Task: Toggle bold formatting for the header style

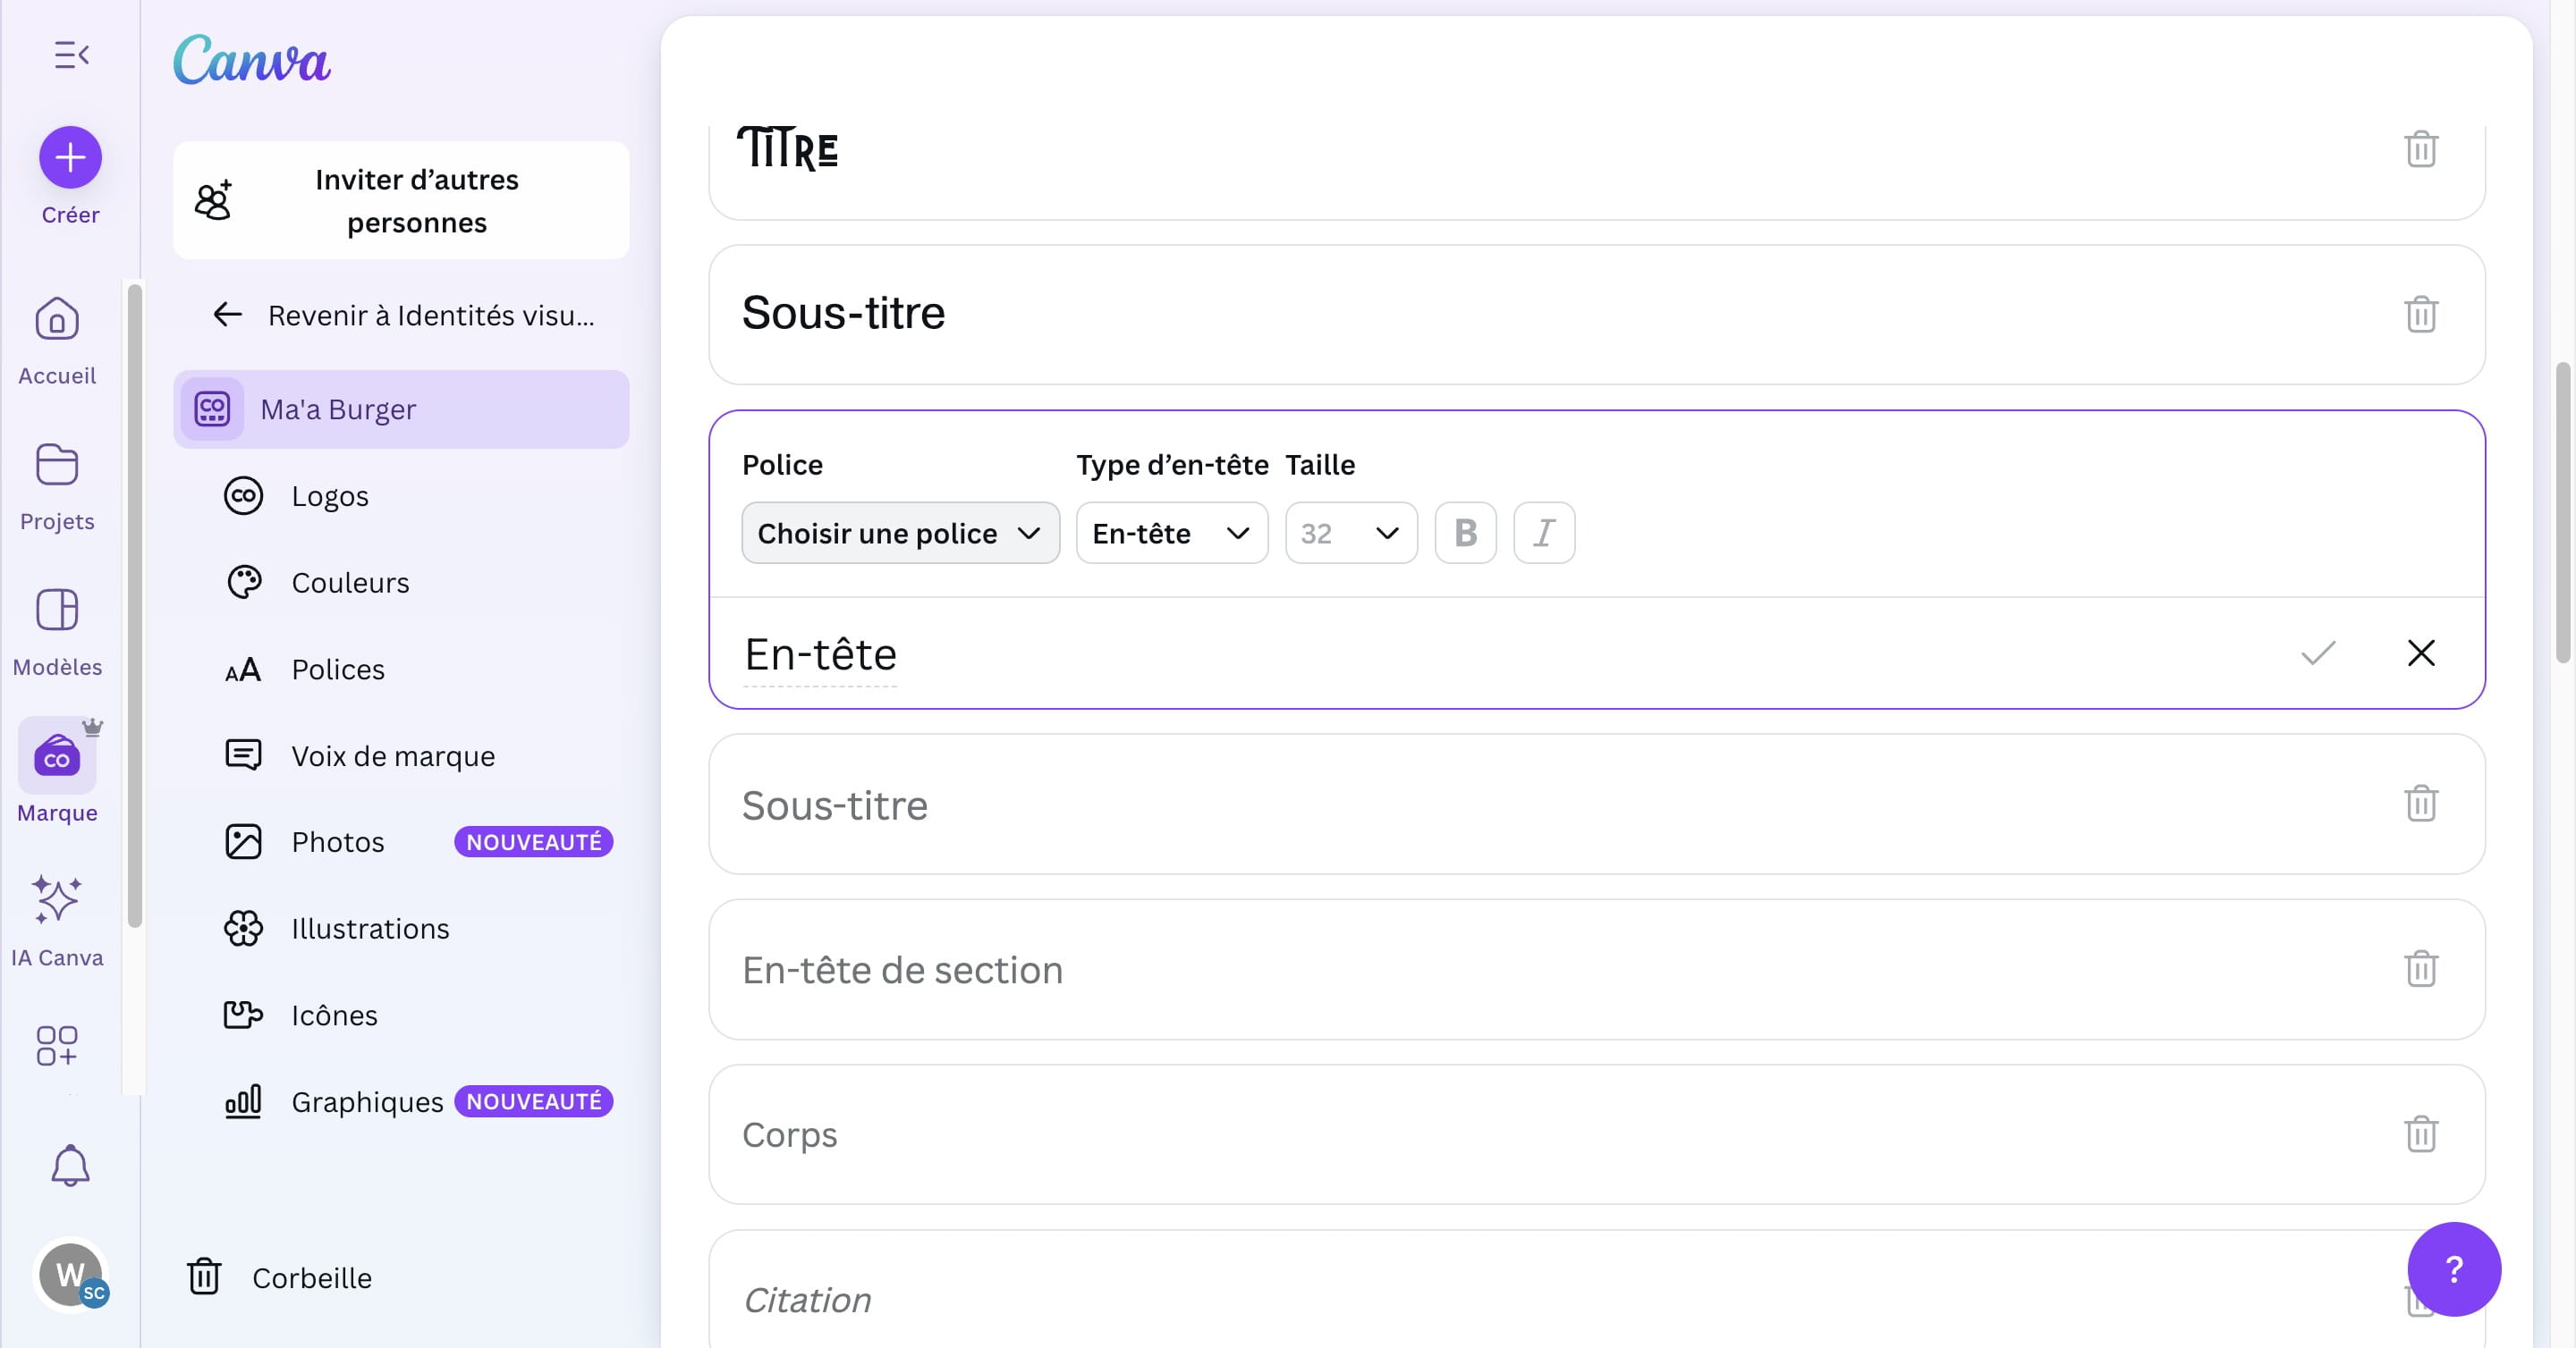Action: pyautogui.click(x=1465, y=533)
